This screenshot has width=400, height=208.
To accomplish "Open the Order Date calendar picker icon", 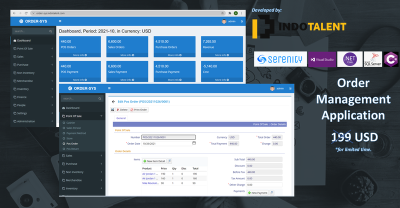I will pos(194,143).
